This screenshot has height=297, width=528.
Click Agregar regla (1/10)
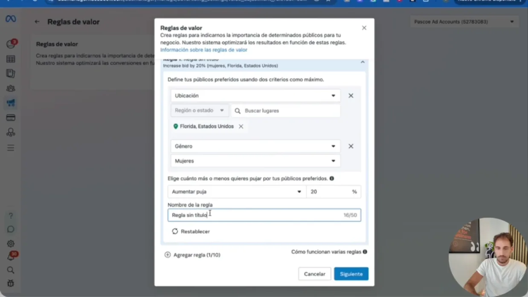[x=192, y=255]
